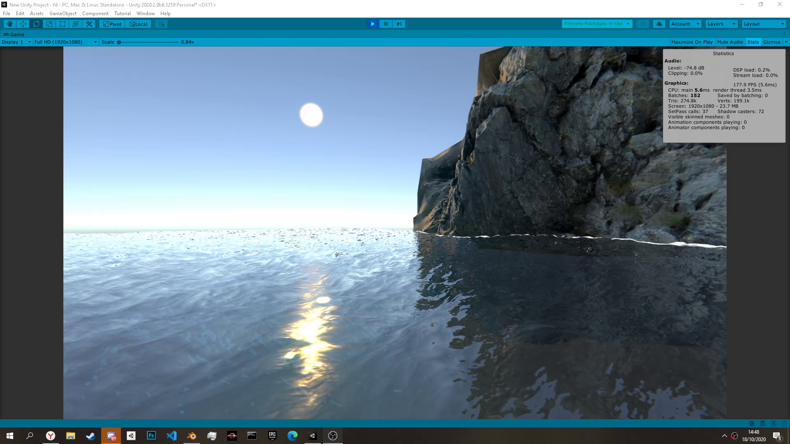The width and height of the screenshot is (790, 444).
Task: Select the Hand tool
Action: point(10,24)
